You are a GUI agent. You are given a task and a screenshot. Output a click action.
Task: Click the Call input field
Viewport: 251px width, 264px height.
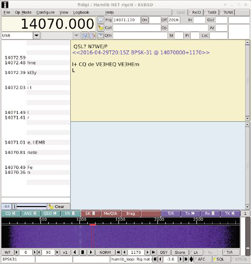click(137, 28)
